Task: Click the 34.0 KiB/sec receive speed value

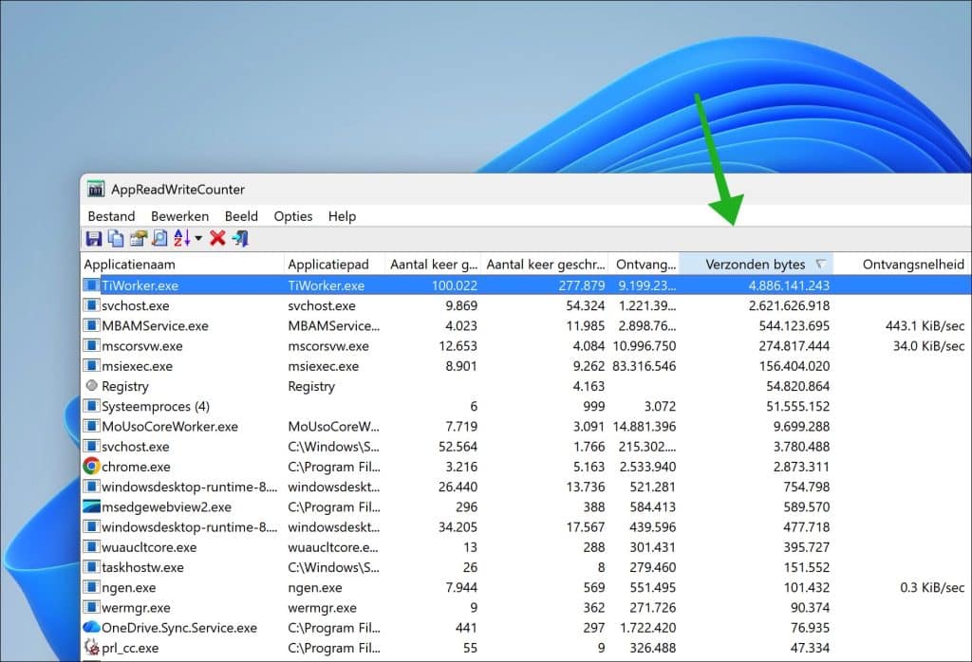Action: (928, 346)
